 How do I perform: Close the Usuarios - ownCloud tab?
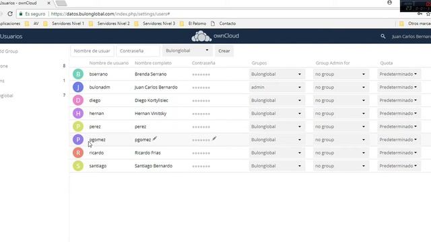pos(48,3)
